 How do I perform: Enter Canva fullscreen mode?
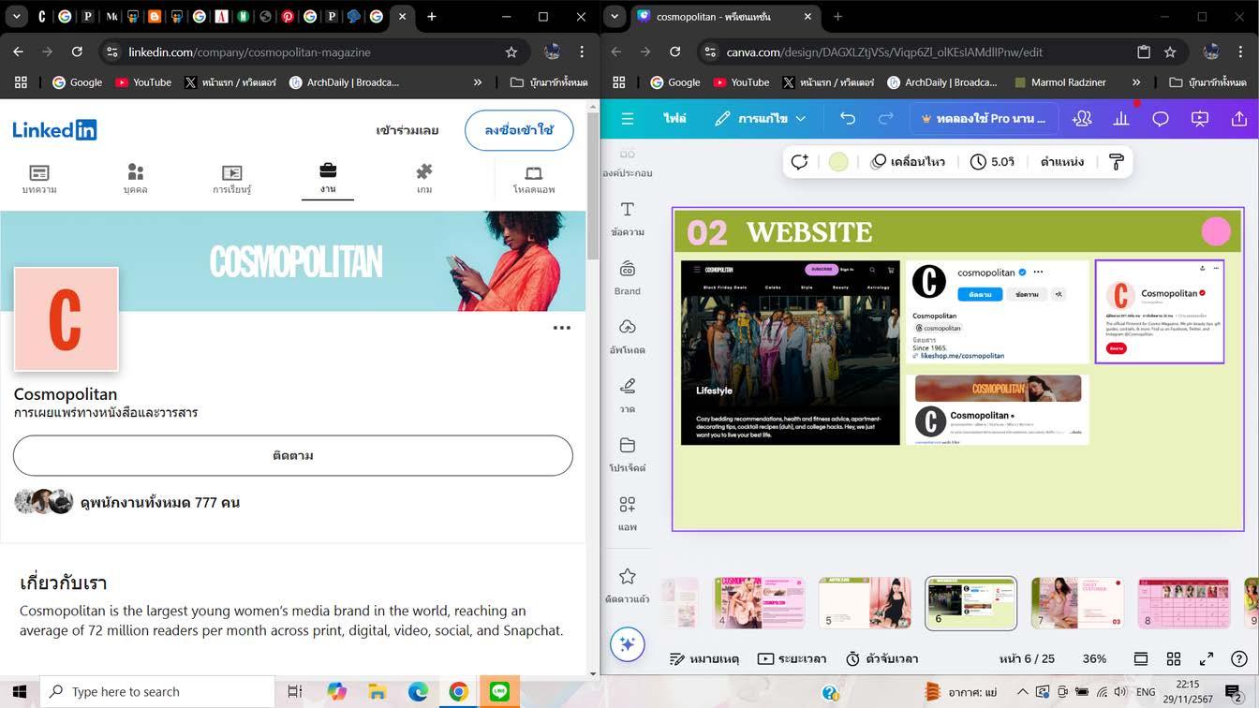(1207, 659)
